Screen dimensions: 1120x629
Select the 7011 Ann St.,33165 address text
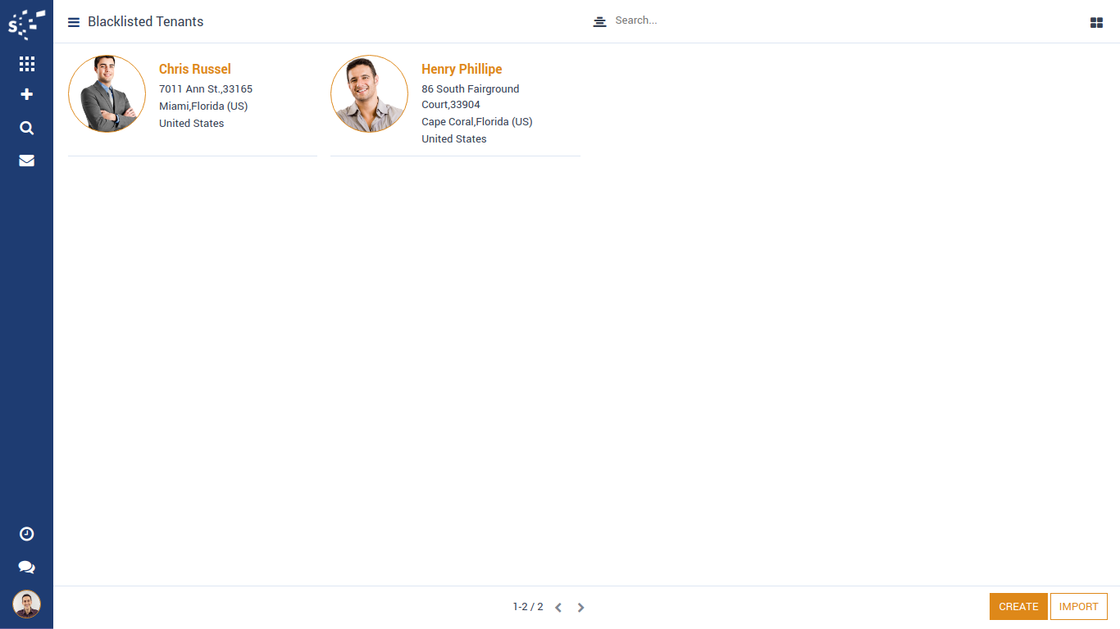click(206, 88)
